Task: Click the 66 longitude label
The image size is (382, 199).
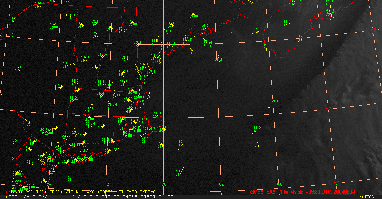Action: click(x=279, y=185)
